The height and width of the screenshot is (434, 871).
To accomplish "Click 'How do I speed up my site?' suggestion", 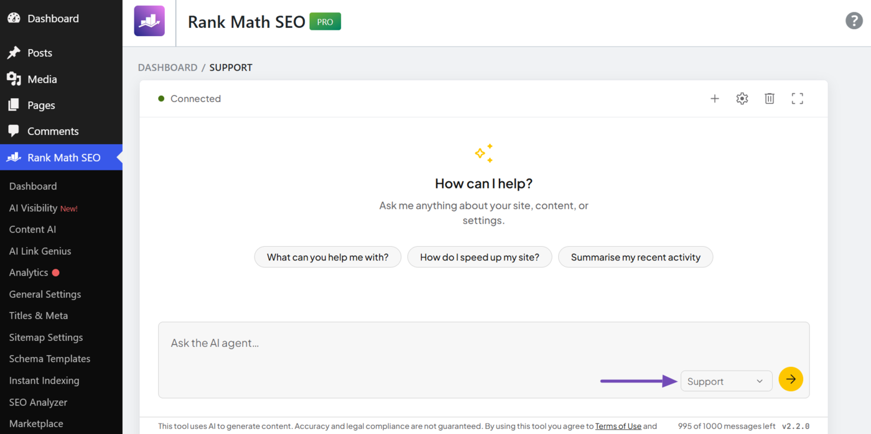I will pos(480,257).
